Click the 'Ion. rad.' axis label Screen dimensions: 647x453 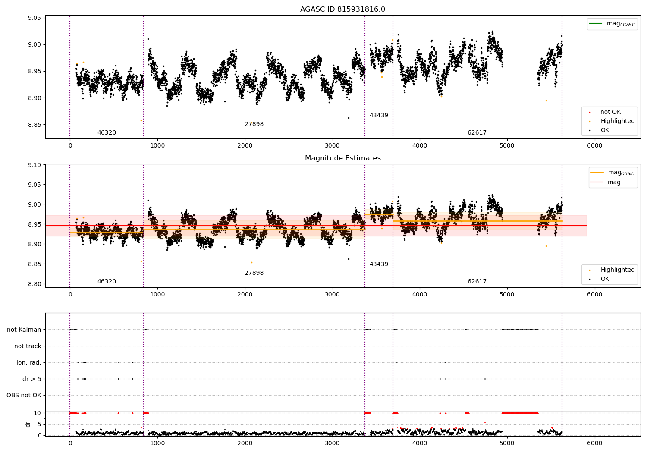click(29, 363)
